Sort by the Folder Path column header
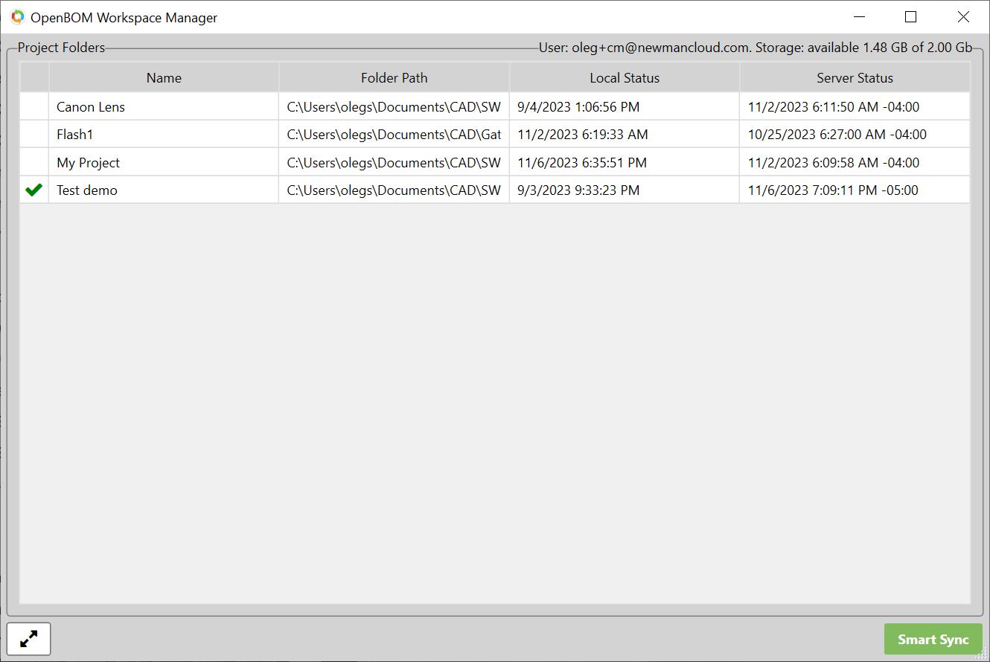 [395, 77]
